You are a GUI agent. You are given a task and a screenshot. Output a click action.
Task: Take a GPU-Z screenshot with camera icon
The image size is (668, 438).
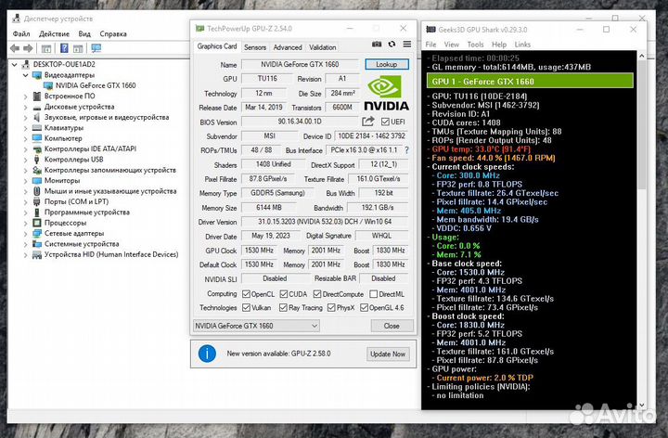pyautogui.click(x=377, y=45)
